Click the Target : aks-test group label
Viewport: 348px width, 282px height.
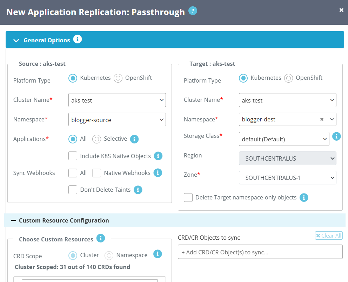tap(212, 64)
